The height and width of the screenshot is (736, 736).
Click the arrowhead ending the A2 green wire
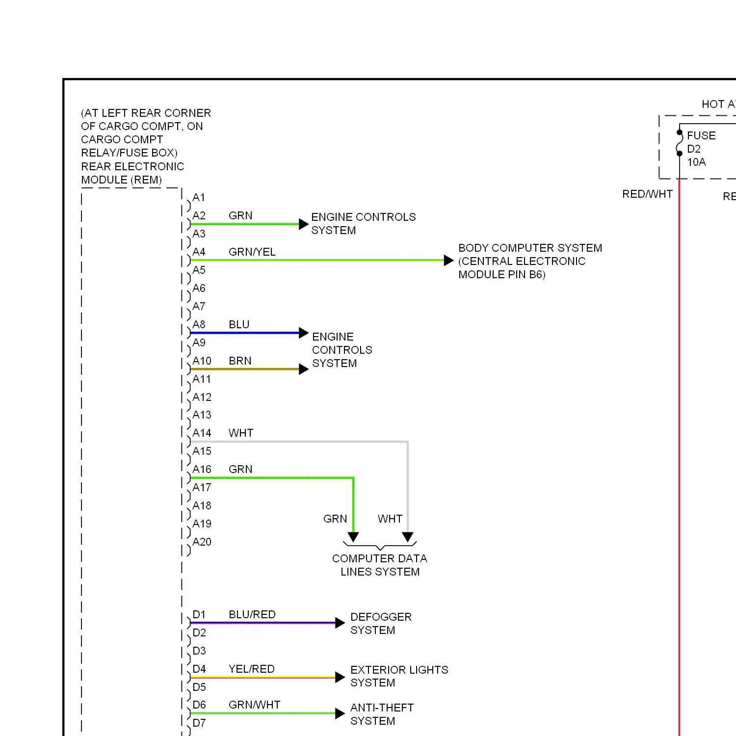tap(304, 224)
